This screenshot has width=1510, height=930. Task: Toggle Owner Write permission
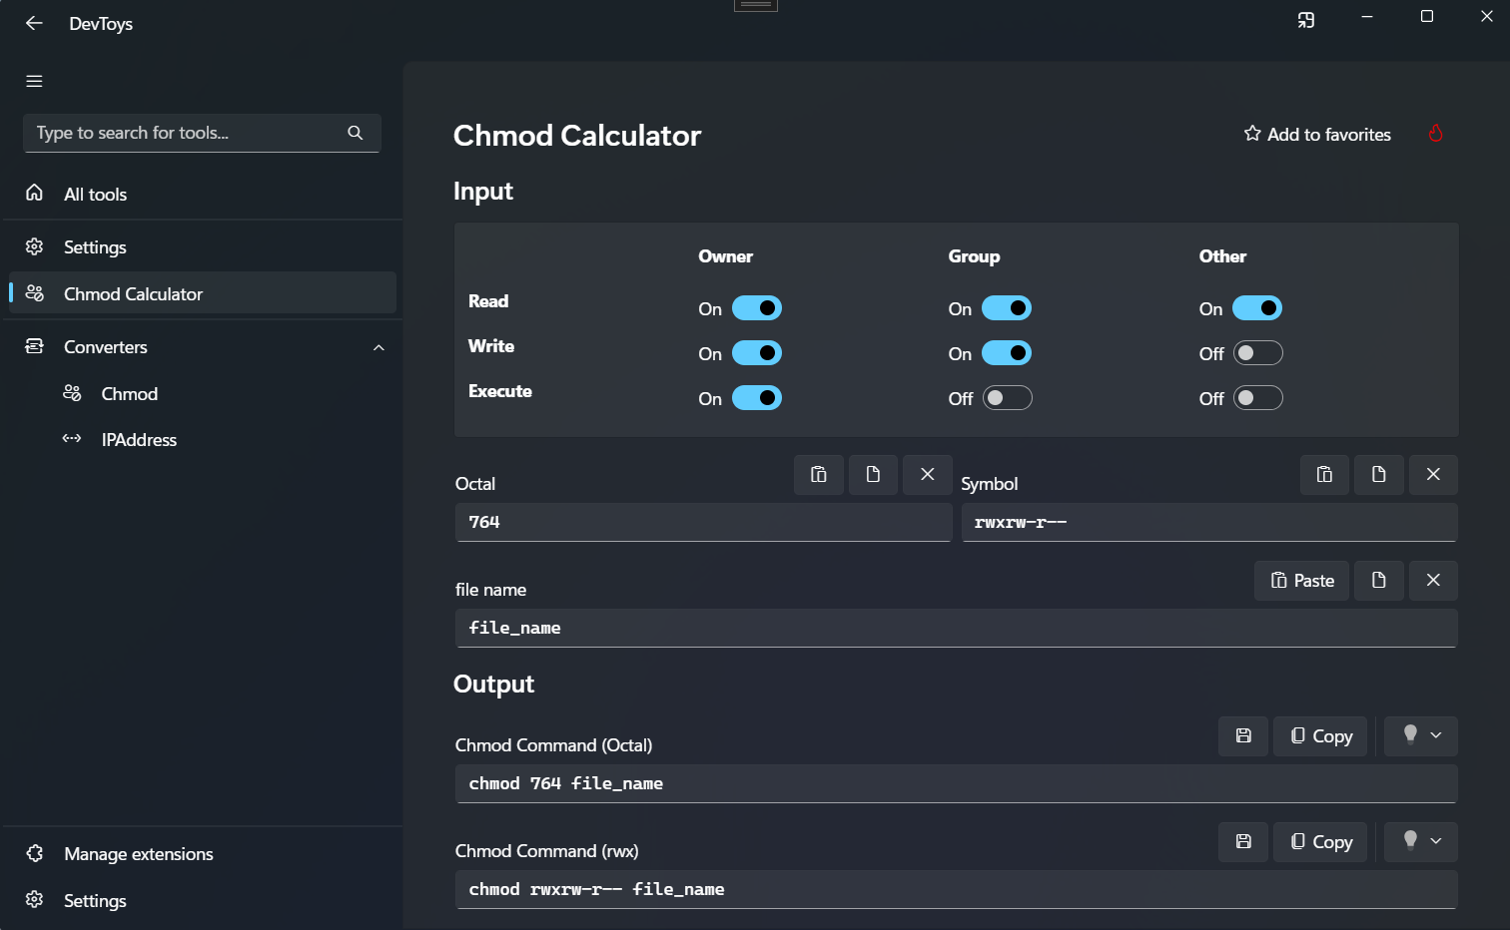(757, 353)
